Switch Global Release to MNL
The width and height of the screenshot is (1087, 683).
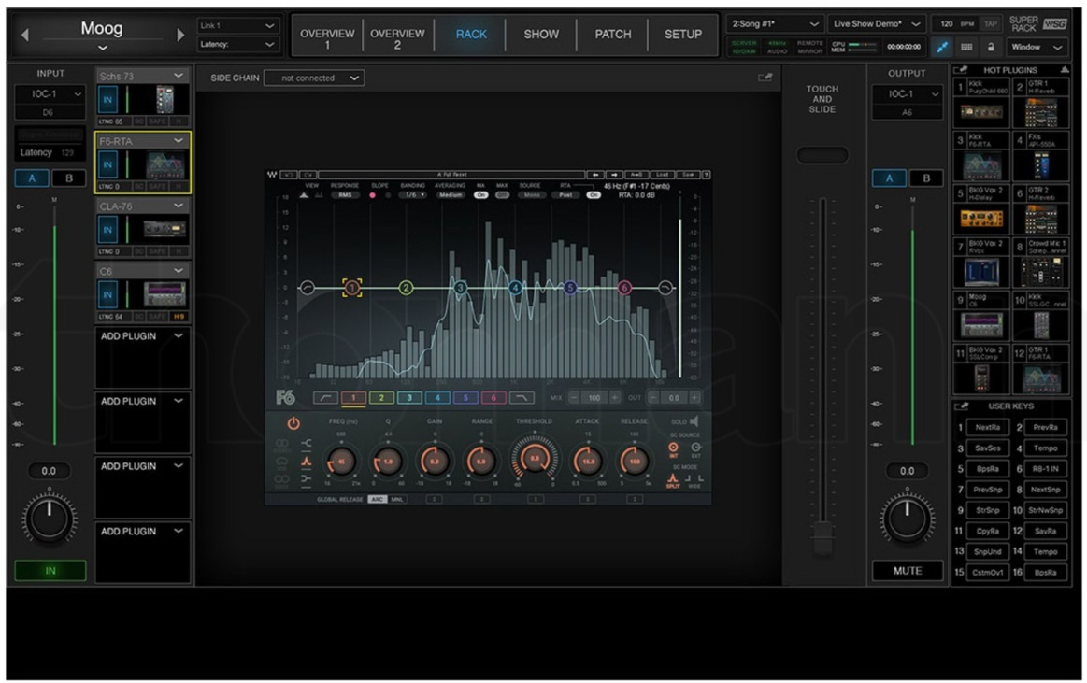[397, 500]
